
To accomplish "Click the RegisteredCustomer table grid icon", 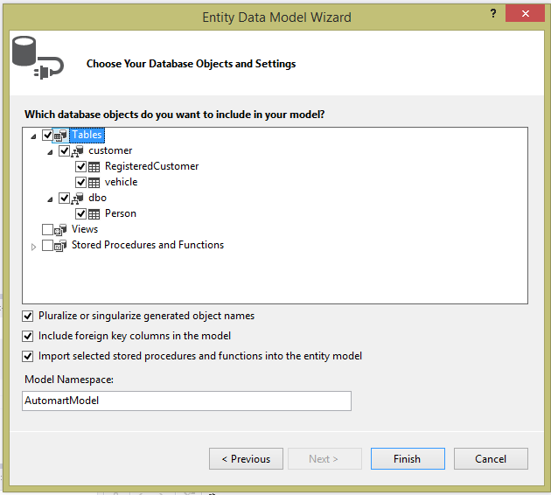I will point(94,167).
